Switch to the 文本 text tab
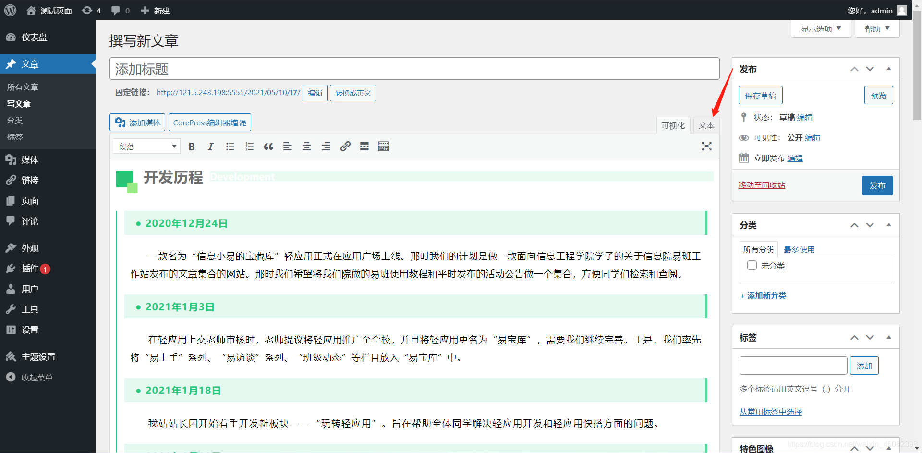 point(706,125)
